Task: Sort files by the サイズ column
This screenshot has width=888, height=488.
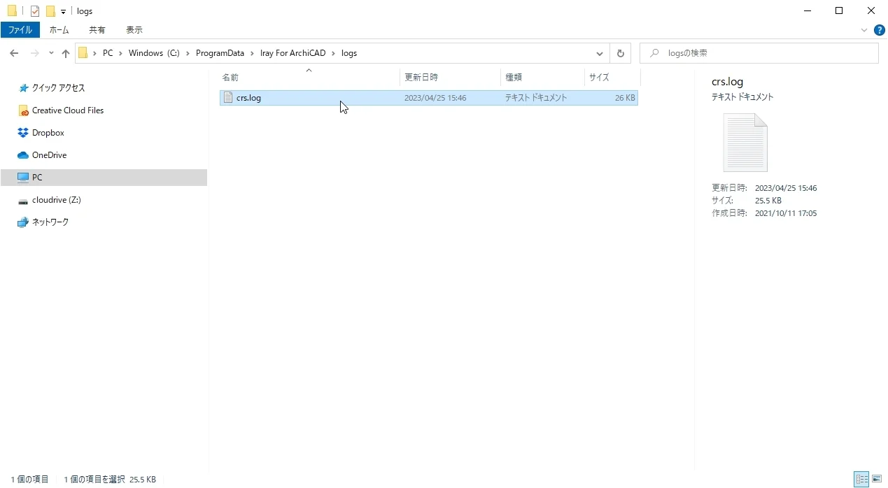Action: tap(612, 78)
